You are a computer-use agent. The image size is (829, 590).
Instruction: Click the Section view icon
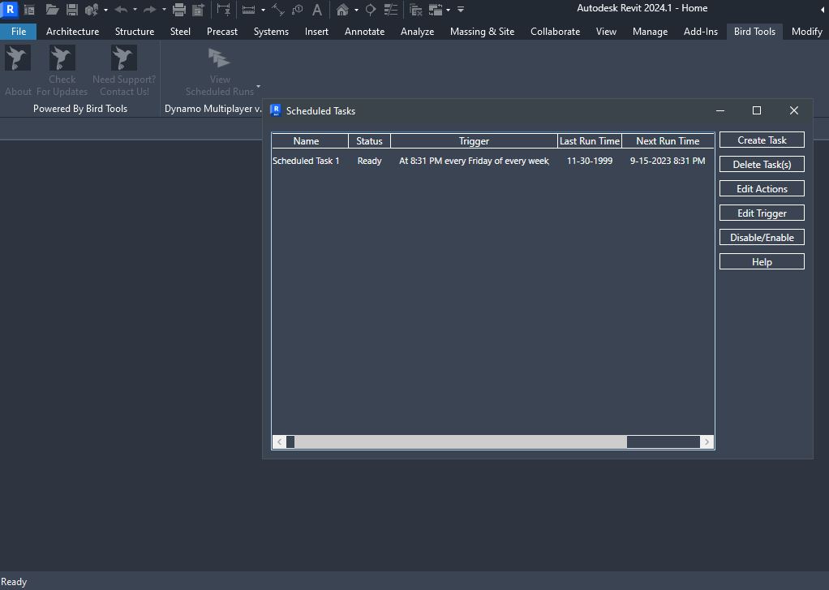pyautogui.click(x=371, y=10)
